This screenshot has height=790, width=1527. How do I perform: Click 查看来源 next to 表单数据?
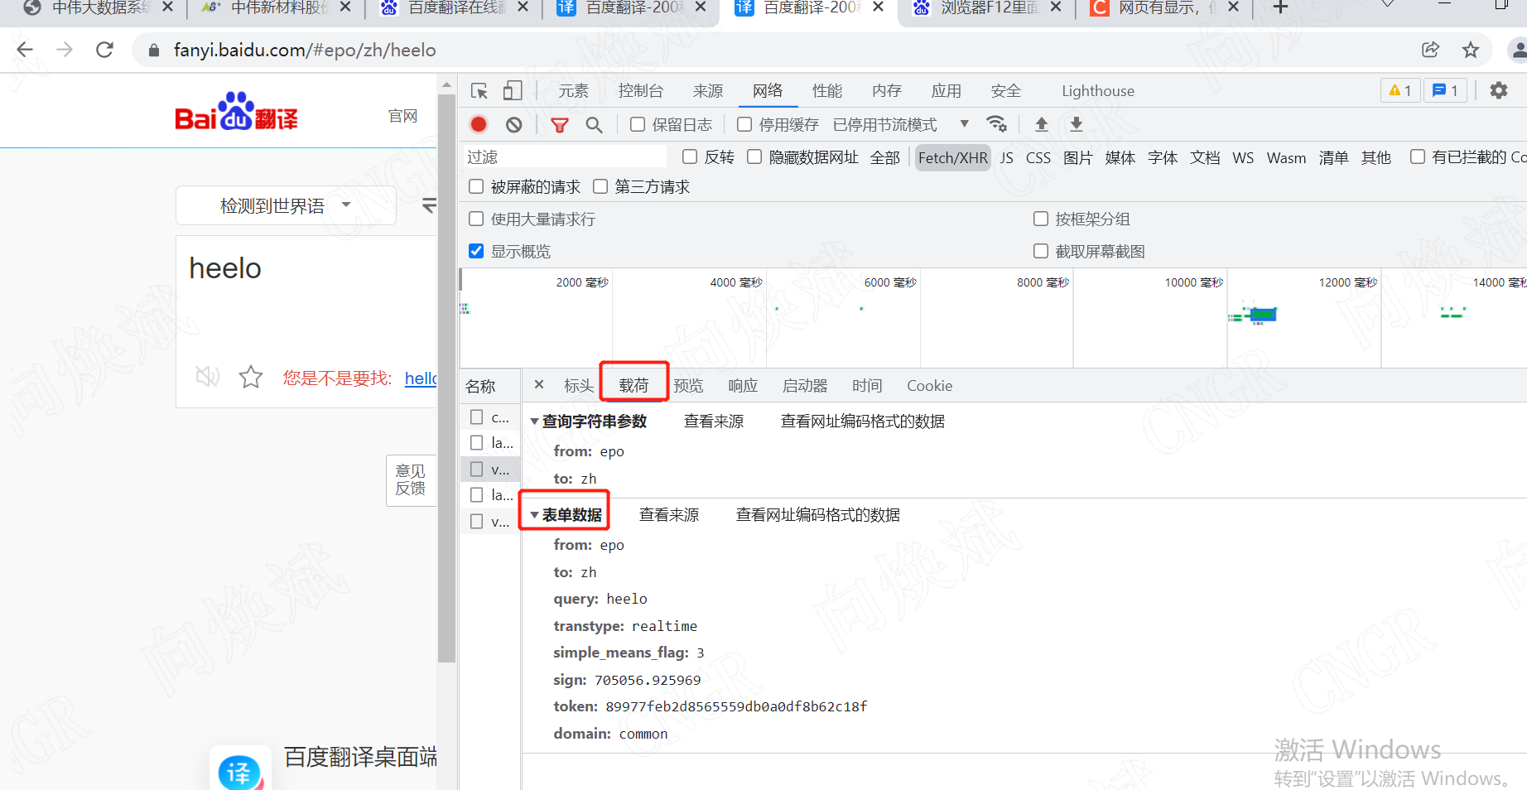[669, 515]
